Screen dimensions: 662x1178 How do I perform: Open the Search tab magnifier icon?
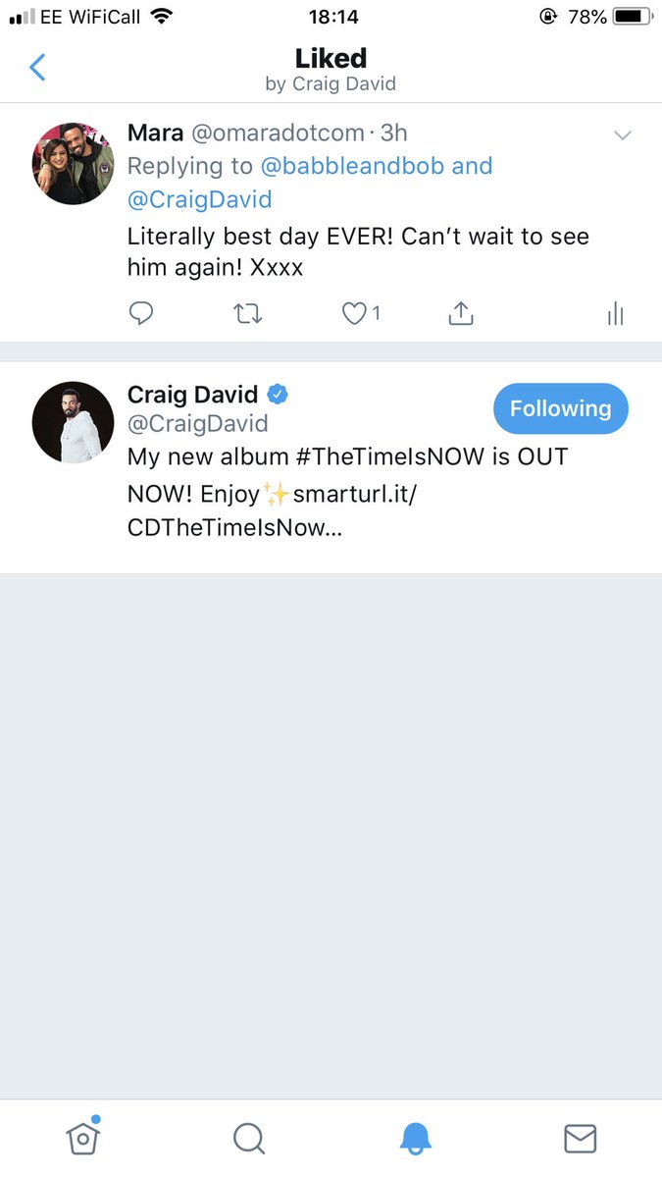point(249,1138)
